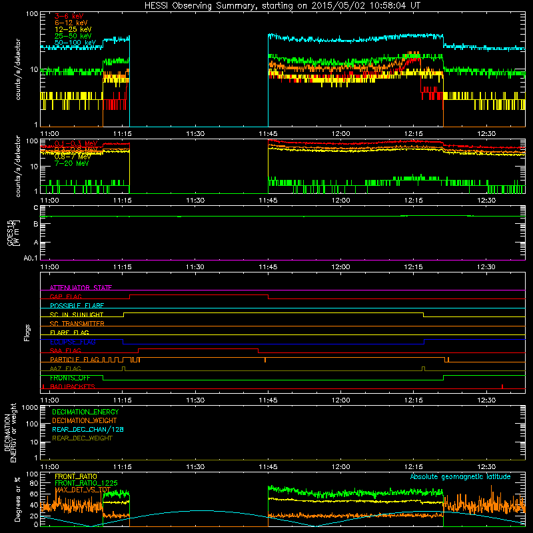533x533 pixels.
Task: Click the red 0.1-0.3 MeV legend label
Action: coord(76,143)
